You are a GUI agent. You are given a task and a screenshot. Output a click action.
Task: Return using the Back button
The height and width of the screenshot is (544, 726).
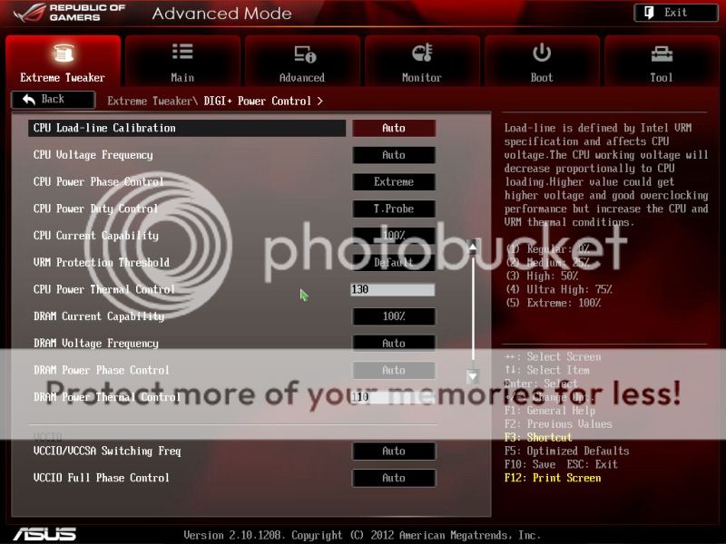[x=52, y=100]
